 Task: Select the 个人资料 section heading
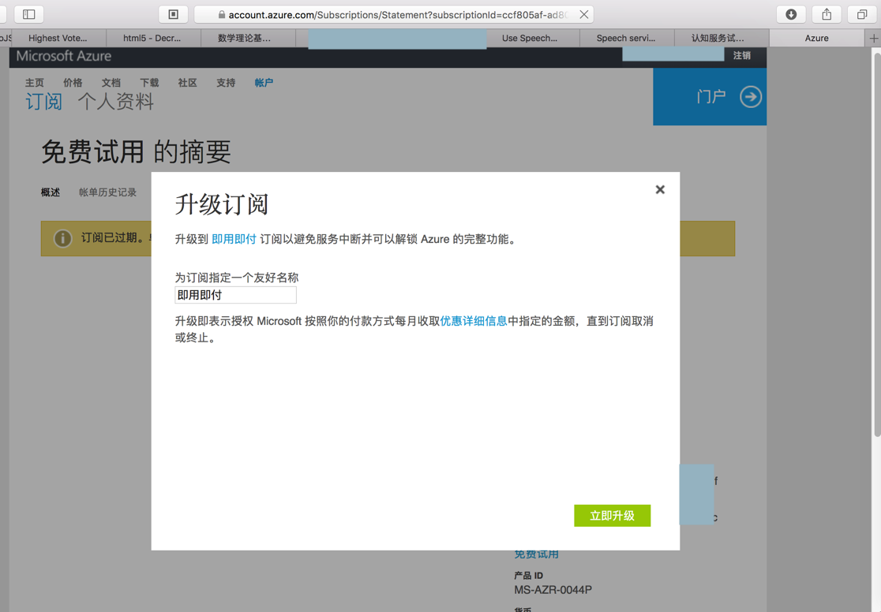pos(116,102)
